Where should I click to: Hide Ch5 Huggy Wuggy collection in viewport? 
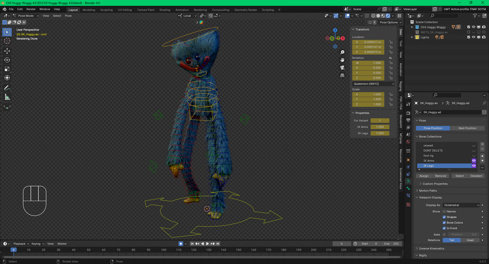coord(473,27)
